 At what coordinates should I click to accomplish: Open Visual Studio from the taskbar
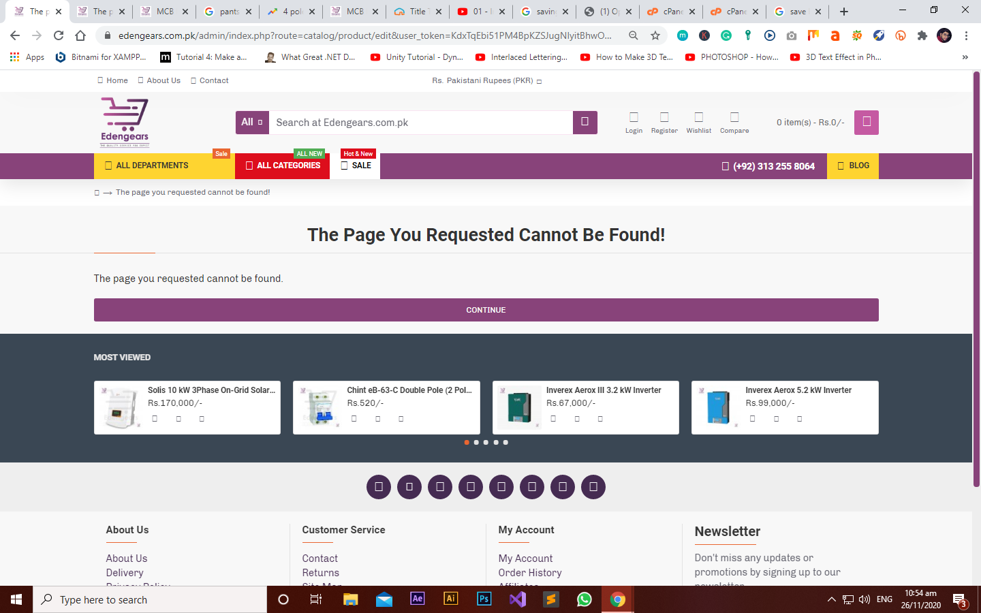coord(518,599)
